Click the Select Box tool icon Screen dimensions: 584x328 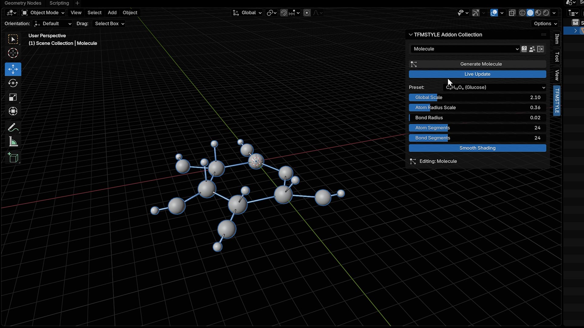coord(13,39)
